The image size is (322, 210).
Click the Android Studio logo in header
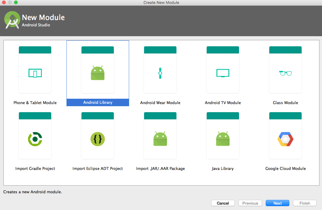pos(12,20)
